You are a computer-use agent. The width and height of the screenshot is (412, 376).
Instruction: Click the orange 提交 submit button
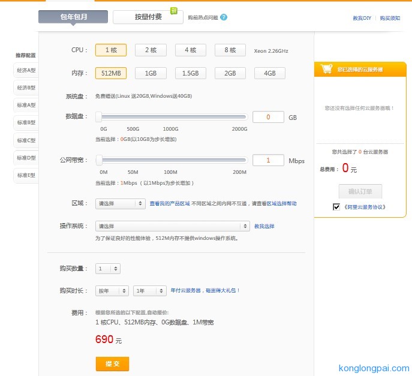[112, 363]
